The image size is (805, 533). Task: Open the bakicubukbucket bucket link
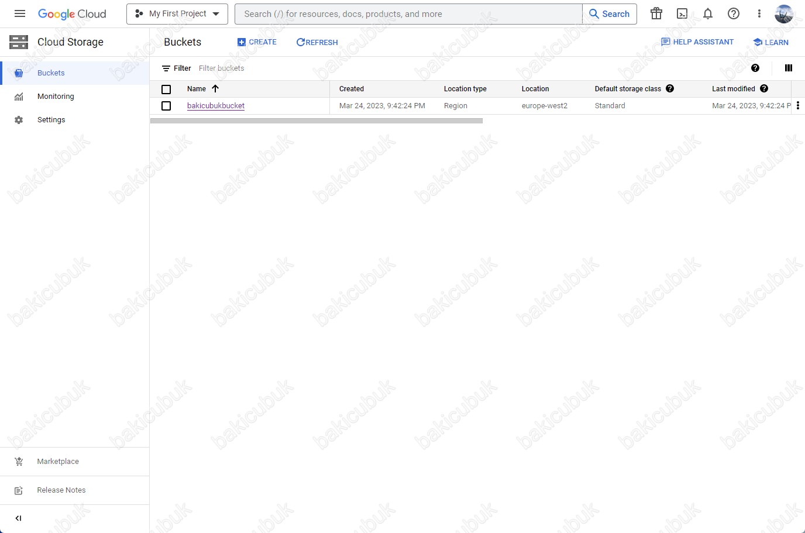(216, 106)
